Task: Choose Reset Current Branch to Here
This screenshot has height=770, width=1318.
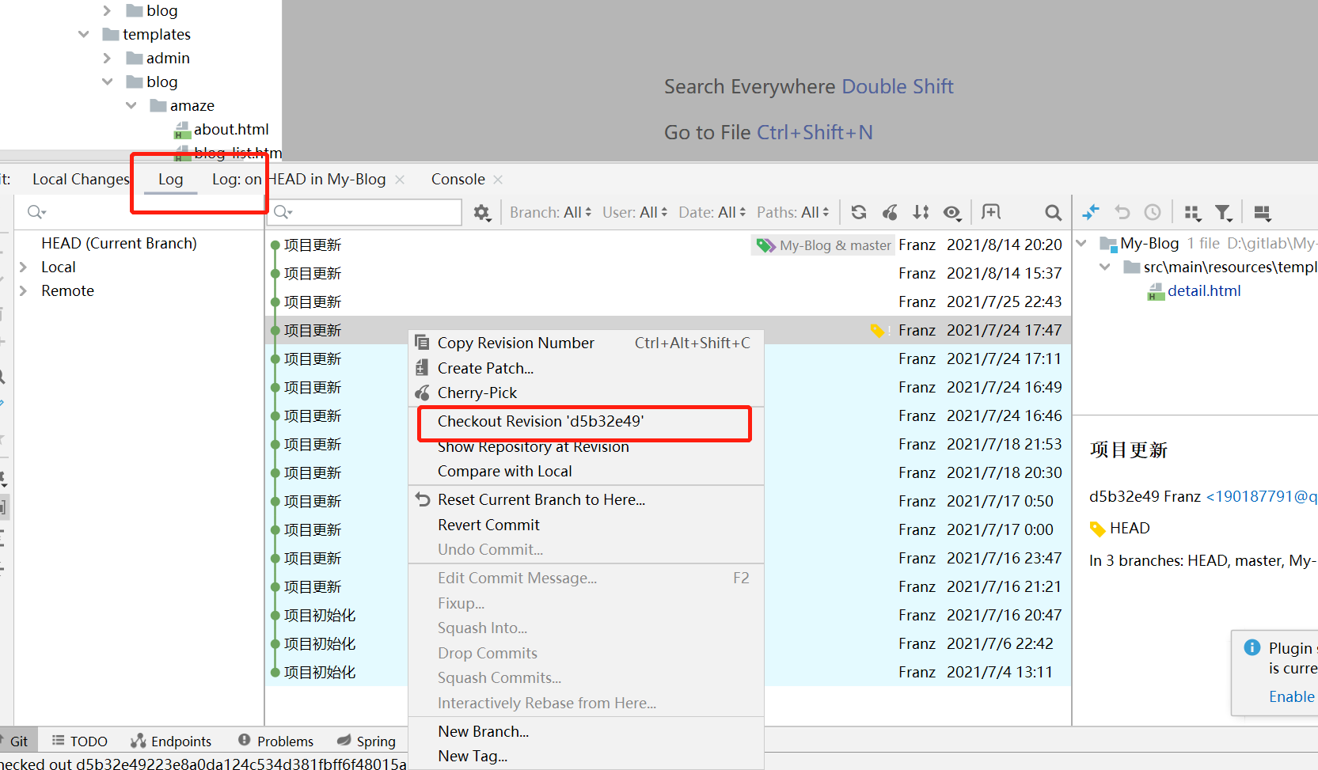Action: coord(541,499)
